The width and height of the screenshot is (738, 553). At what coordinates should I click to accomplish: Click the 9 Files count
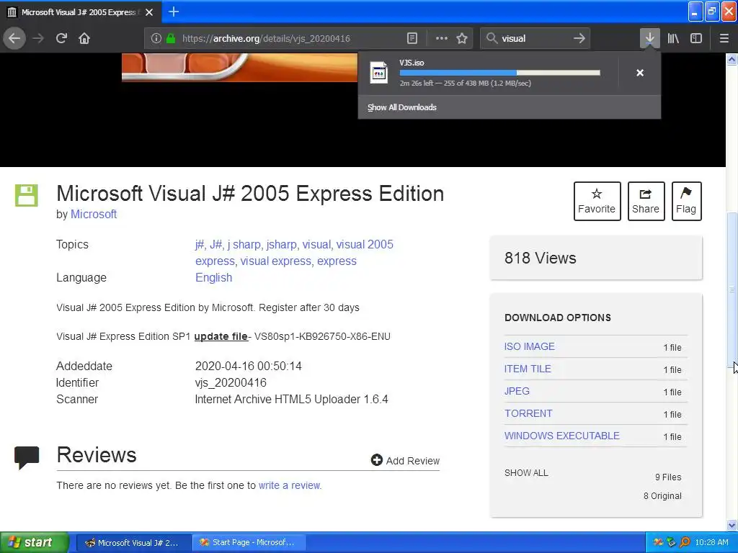(668, 477)
